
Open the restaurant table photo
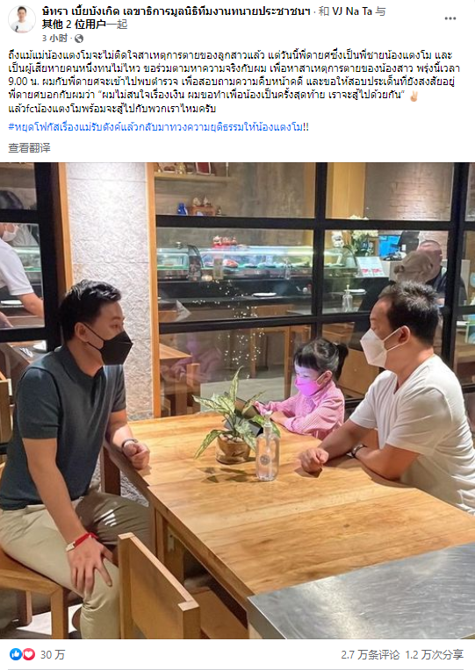(237, 401)
